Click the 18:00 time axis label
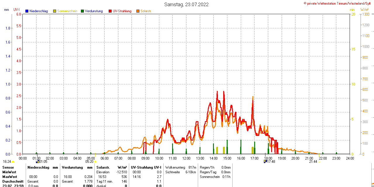374x187 pixels. tap(268, 158)
